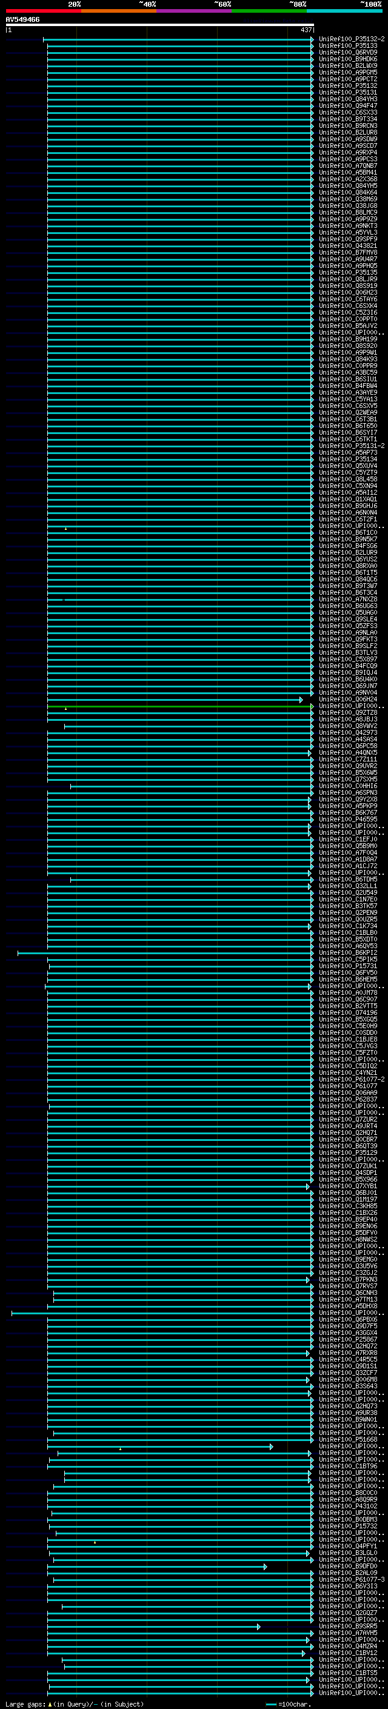
Task: Open hit UniRef100_P35133
Action: pos(348,46)
